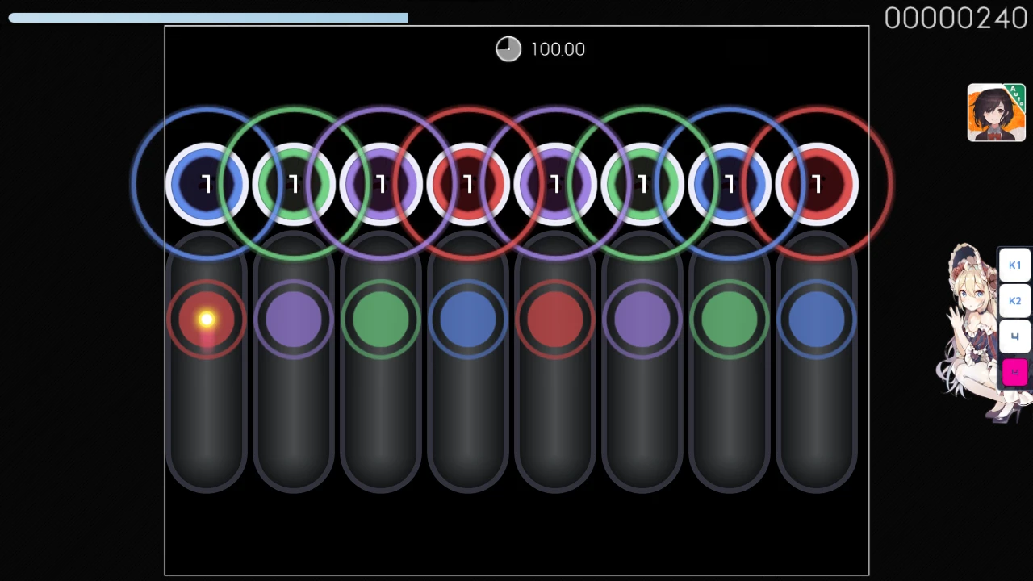Click the song progress bar at top
This screenshot has height=581, width=1033.
(208, 18)
